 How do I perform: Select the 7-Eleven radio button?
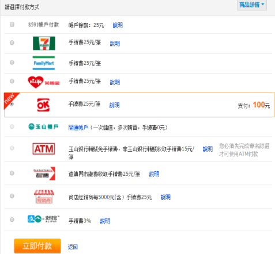[12, 43]
